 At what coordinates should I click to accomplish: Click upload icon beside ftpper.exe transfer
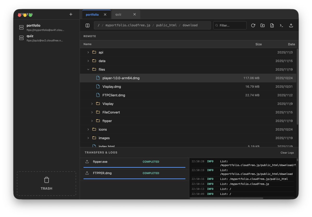[87, 162]
